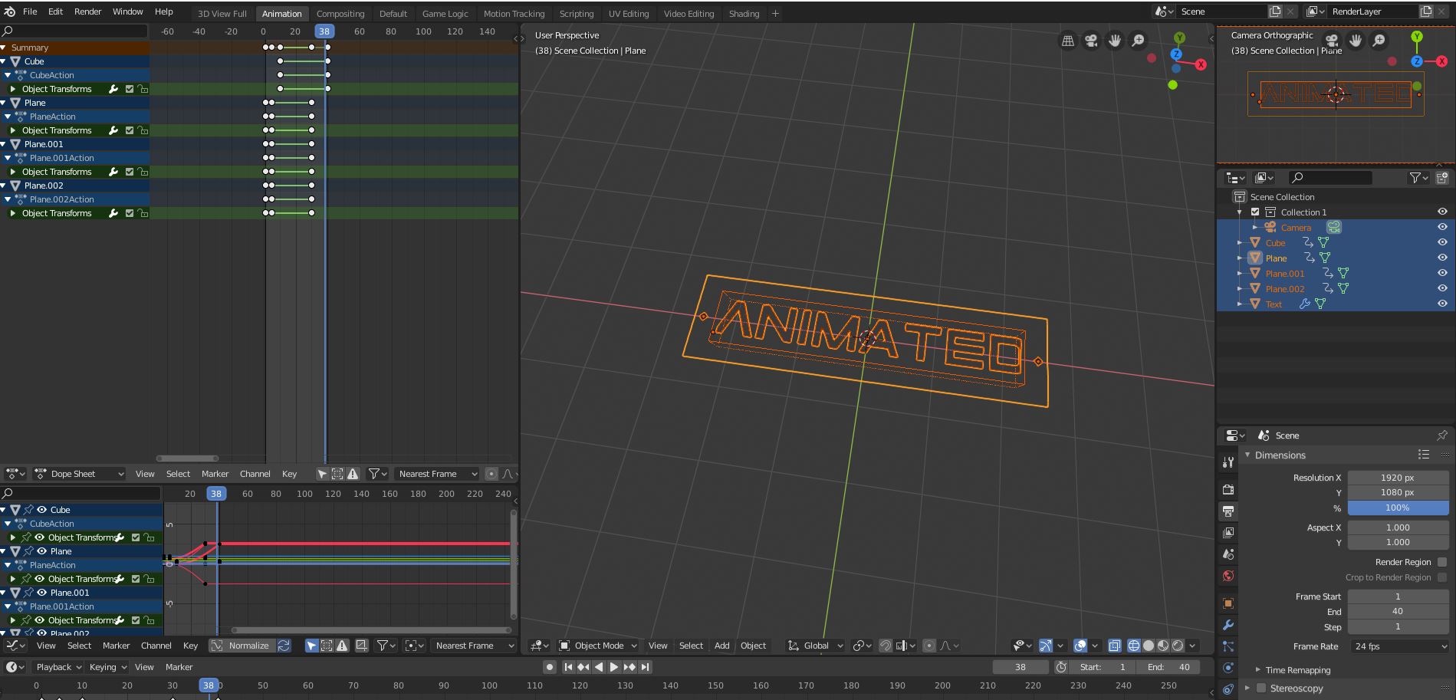Click the camera view icon in viewport
Screen dimensions: 1456x700
coord(1091,41)
